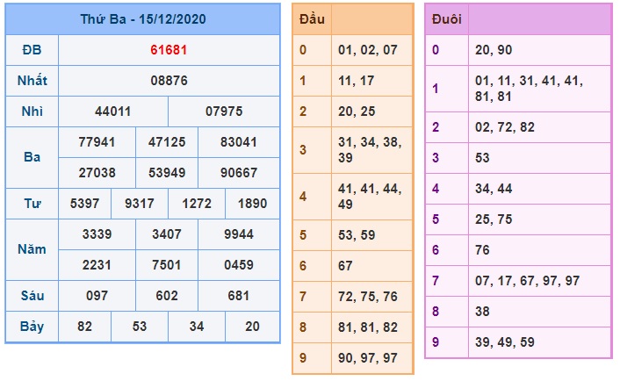This screenshot has height=381, width=620.
Task: Select Sáu prize number 097
Action: click(97, 296)
